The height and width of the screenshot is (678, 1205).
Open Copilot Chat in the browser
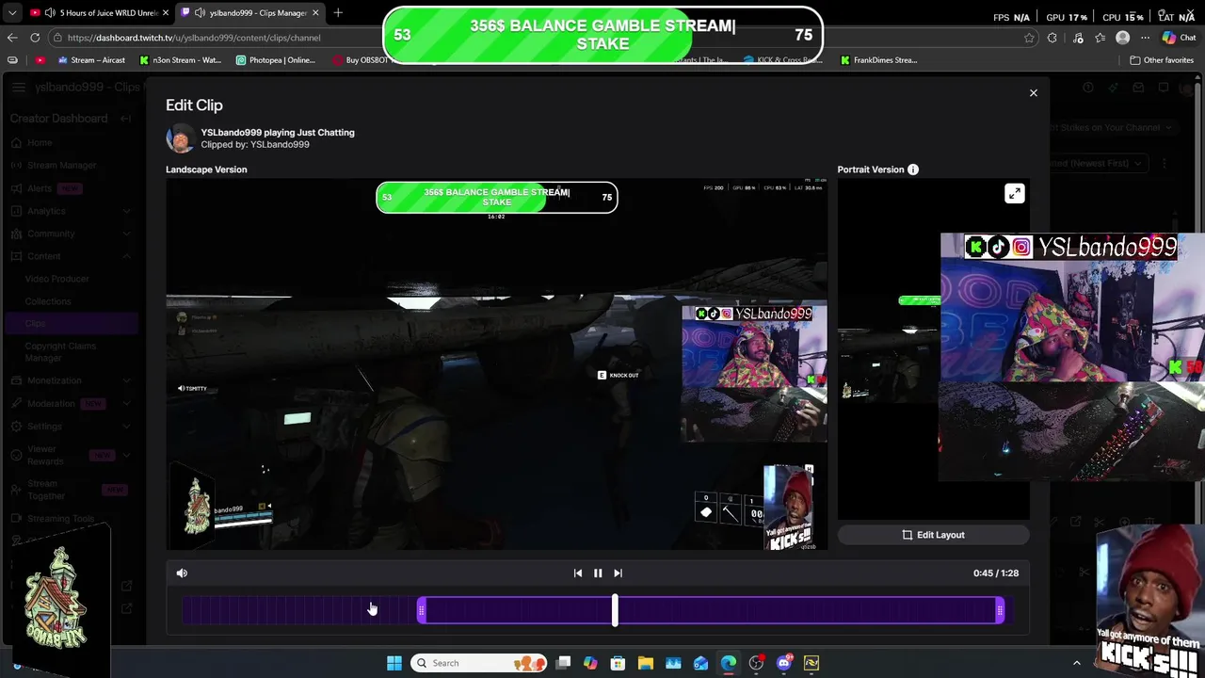[x=1179, y=38]
